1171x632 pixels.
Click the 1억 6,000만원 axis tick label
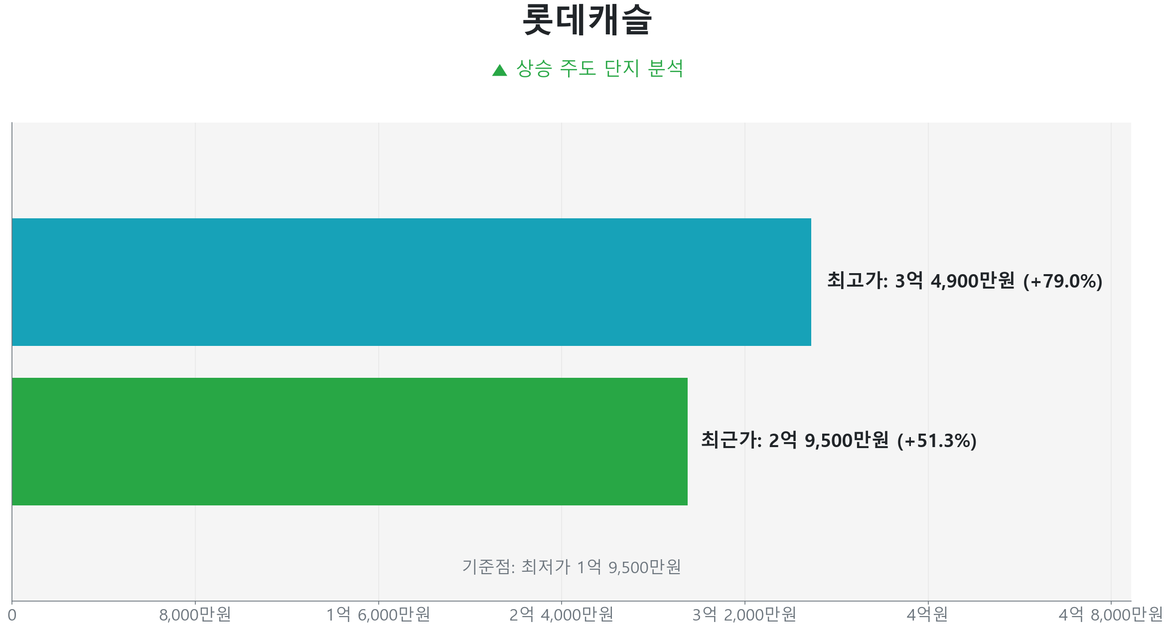pos(378,615)
